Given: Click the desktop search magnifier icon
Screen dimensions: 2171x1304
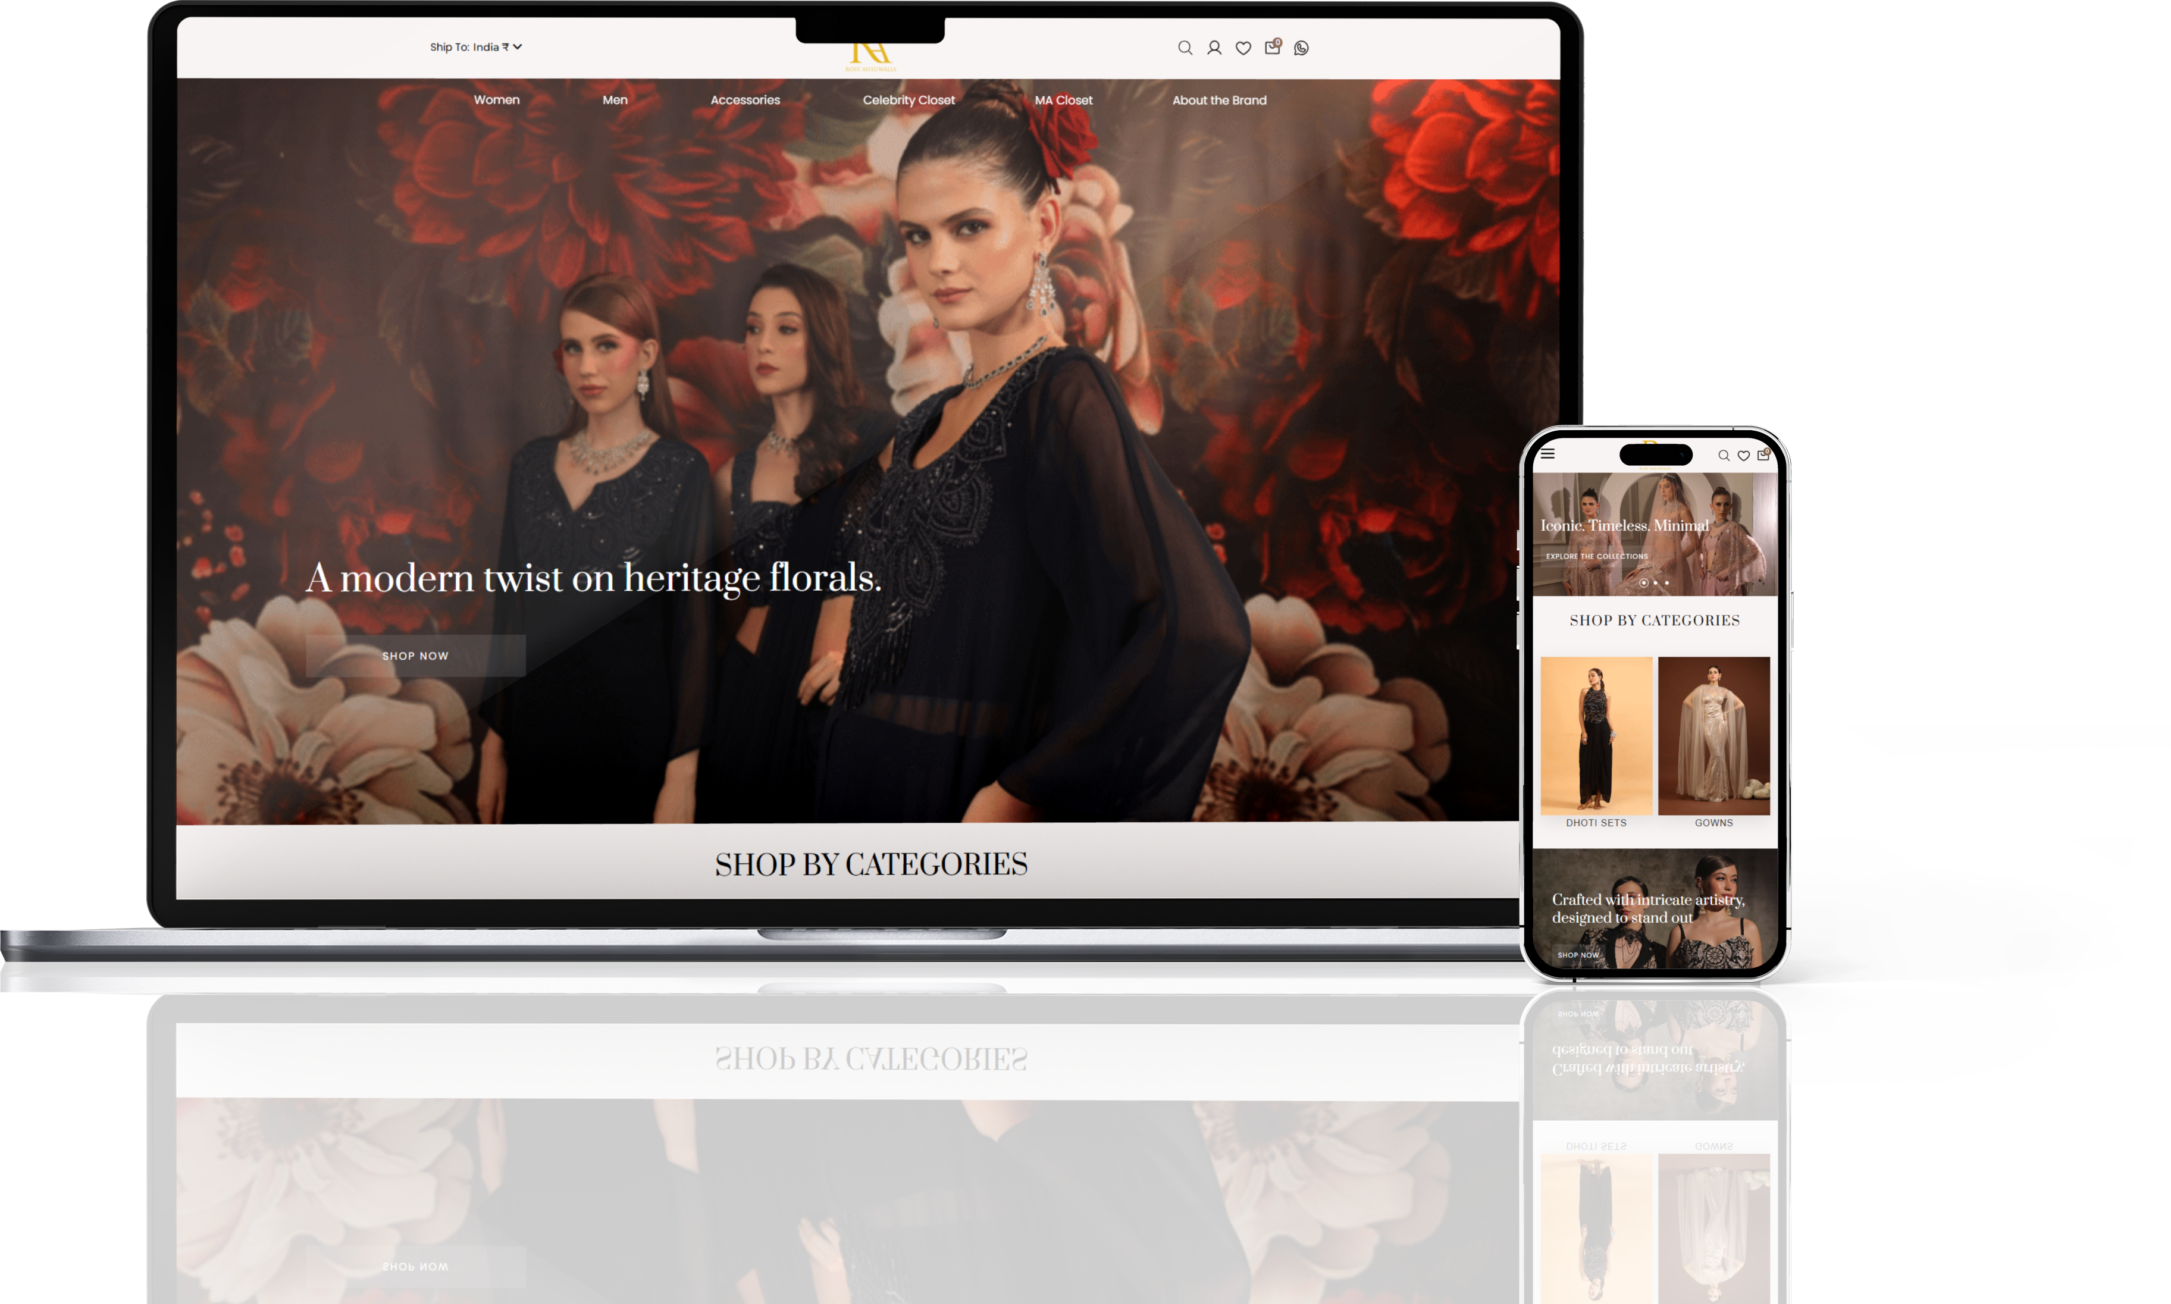Looking at the screenshot, I should tap(1185, 48).
